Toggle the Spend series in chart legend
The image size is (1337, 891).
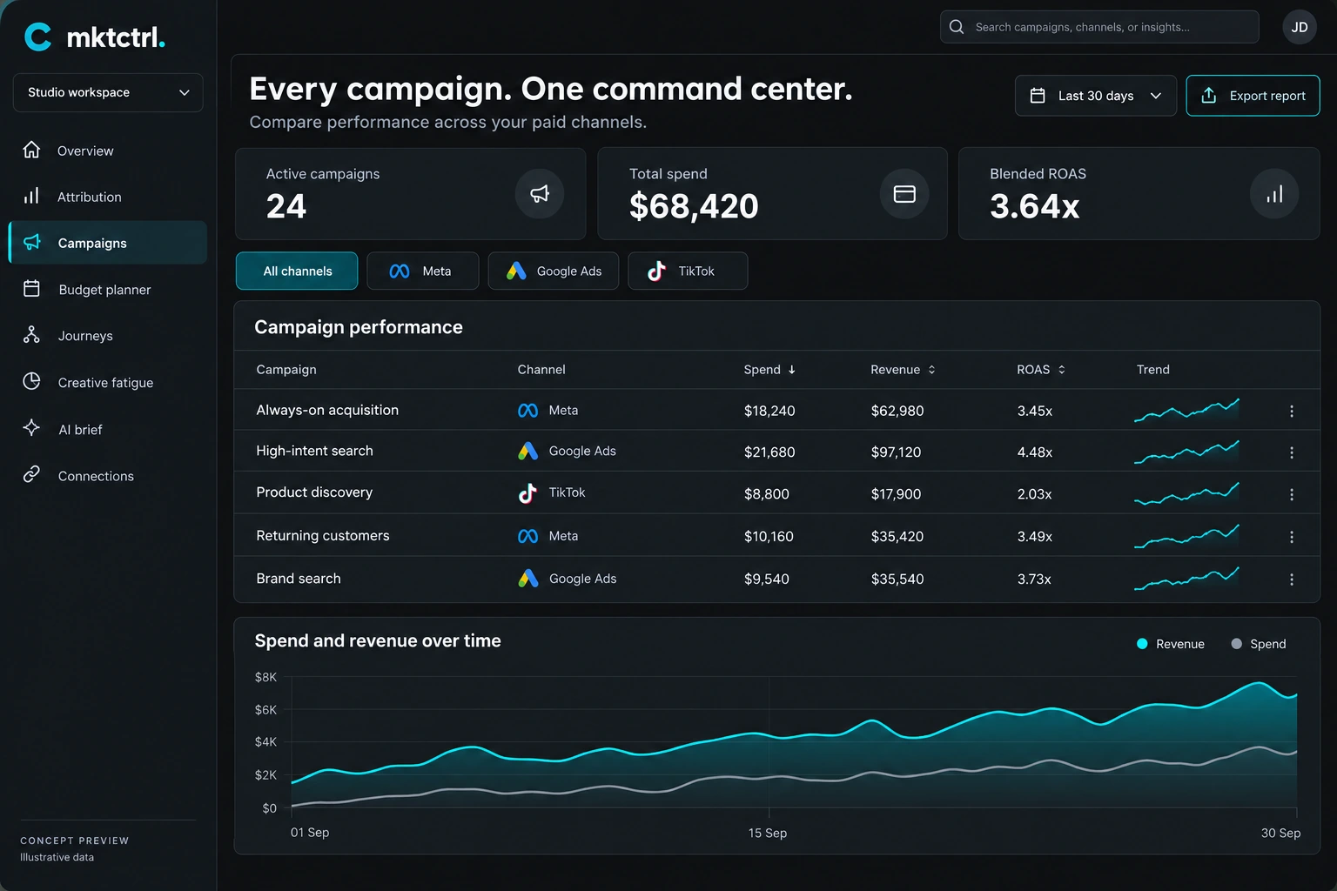(x=1259, y=644)
